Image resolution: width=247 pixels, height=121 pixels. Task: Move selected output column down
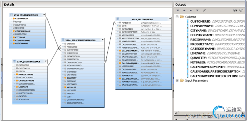coord(191,11)
